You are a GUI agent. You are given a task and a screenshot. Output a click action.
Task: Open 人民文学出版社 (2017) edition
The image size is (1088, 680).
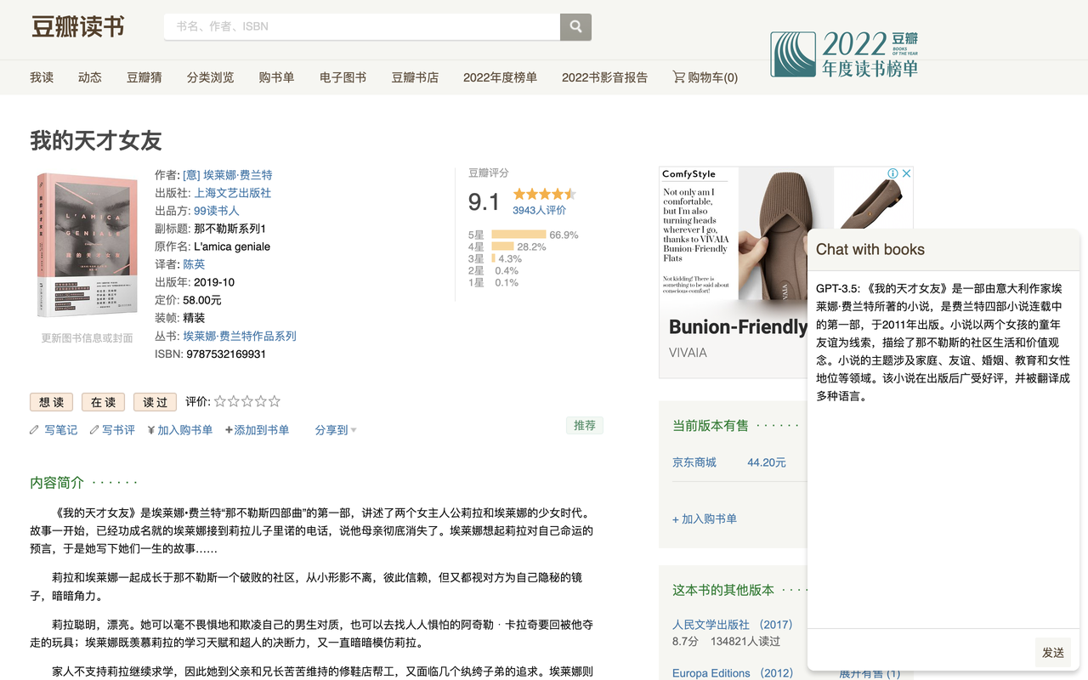click(733, 624)
